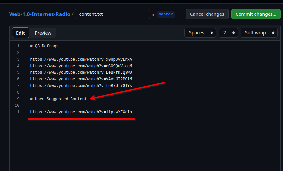The width and height of the screenshot is (283, 171).
Task: Switch to the Edit tab
Action: tap(20, 33)
